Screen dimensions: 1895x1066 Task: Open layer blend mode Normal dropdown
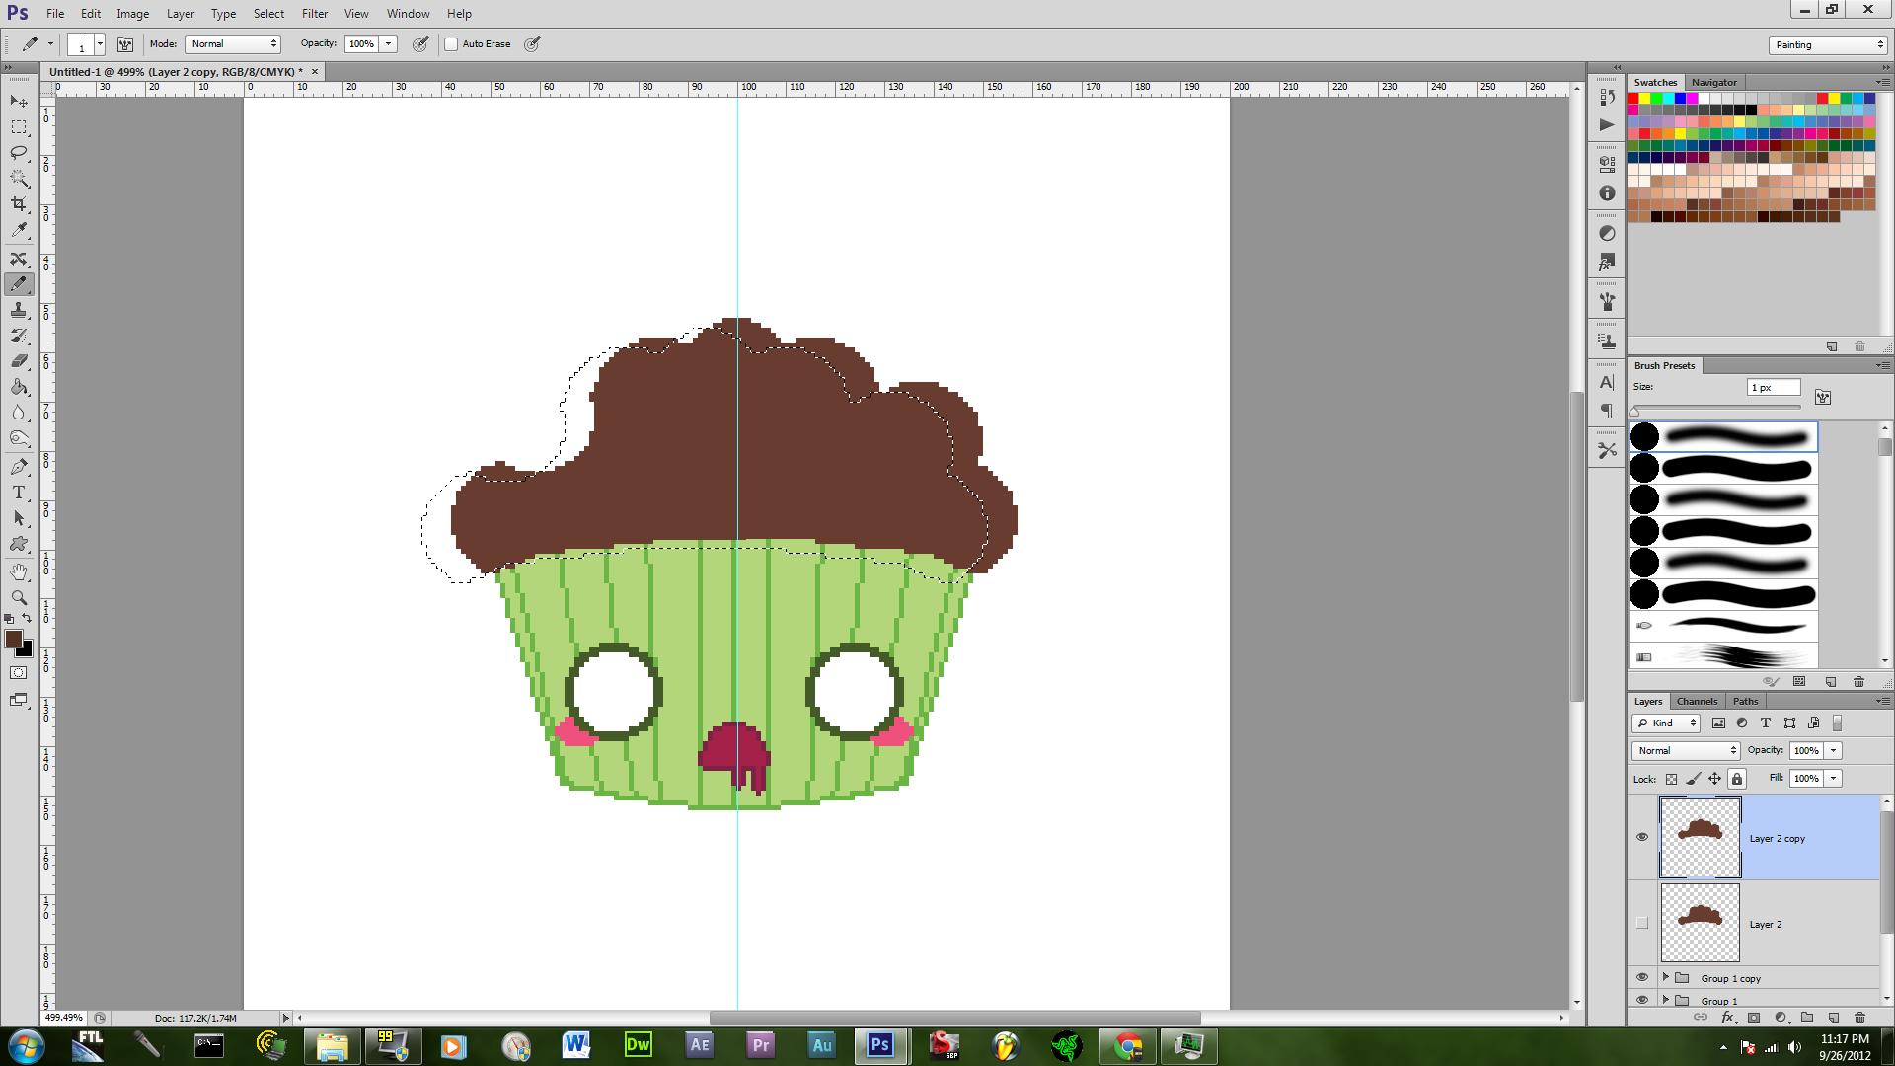click(1686, 751)
